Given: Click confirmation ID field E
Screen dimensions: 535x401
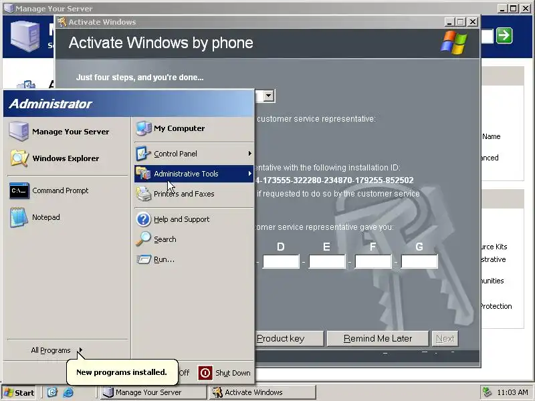Looking at the screenshot, I should point(327,261).
